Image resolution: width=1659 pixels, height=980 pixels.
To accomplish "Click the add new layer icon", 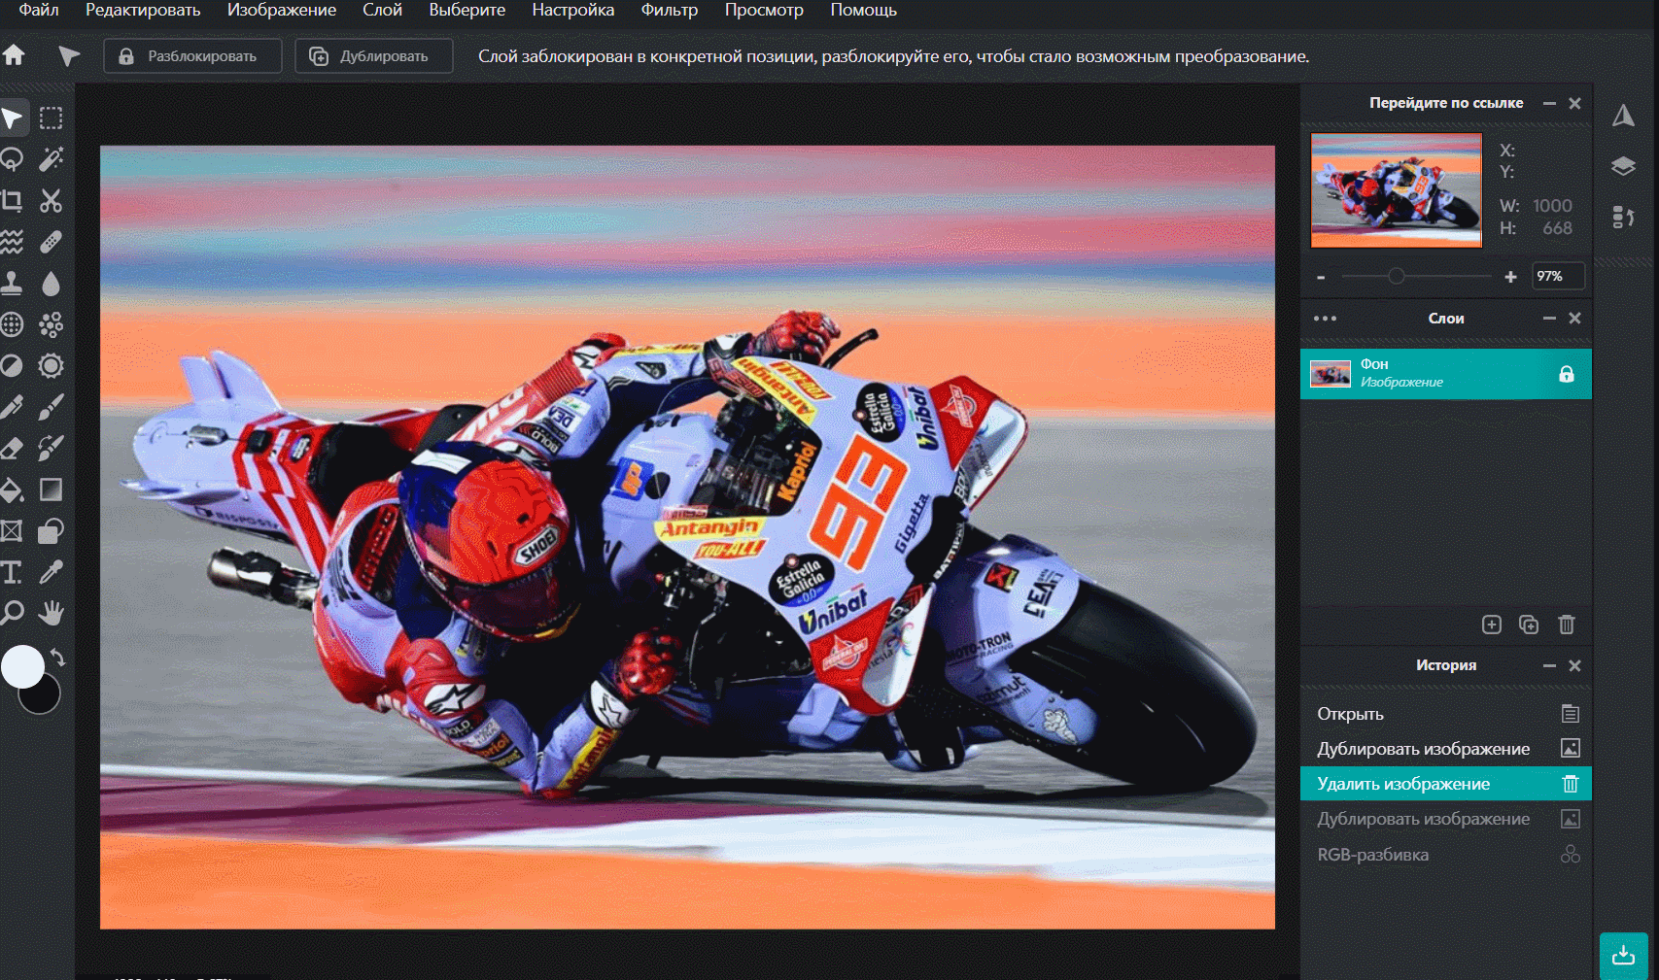I will coord(1491,625).
